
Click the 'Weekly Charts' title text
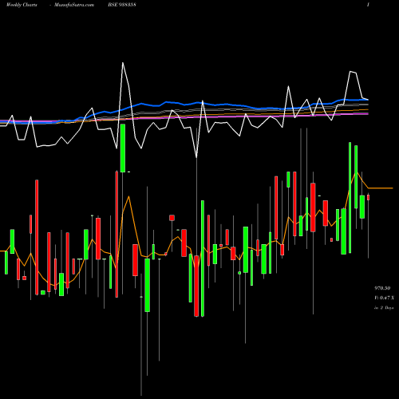tap(22, 5)
